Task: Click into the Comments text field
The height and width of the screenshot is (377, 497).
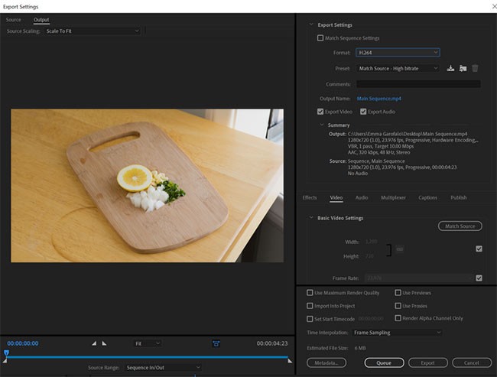Action: click(419, 84)
